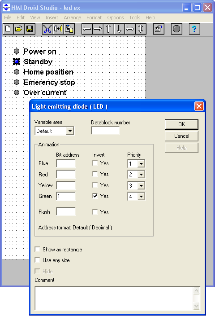
Task: Expand the Green priority dropdown
Action: point(142,196)
